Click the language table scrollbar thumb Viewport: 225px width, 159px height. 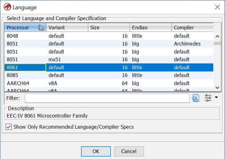[x=217, y=43]
